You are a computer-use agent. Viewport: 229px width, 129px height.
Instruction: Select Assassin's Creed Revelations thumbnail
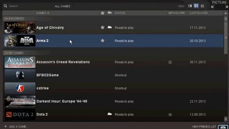pos(20,62)
